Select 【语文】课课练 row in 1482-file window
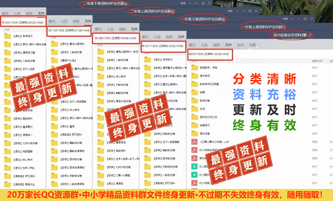This screenshot has width=333, height=201. tap(117, 184)
